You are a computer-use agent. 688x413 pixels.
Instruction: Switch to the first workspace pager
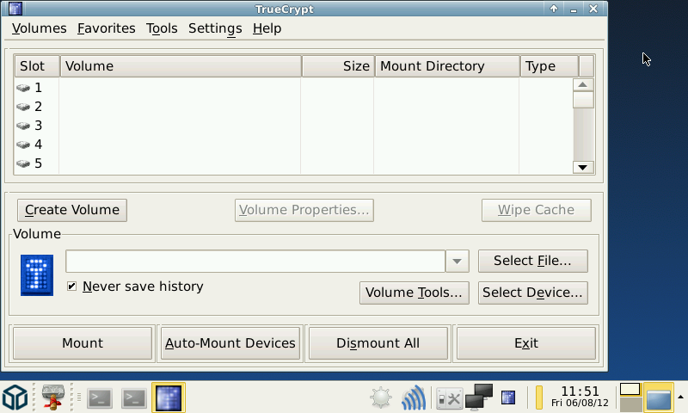630,390
